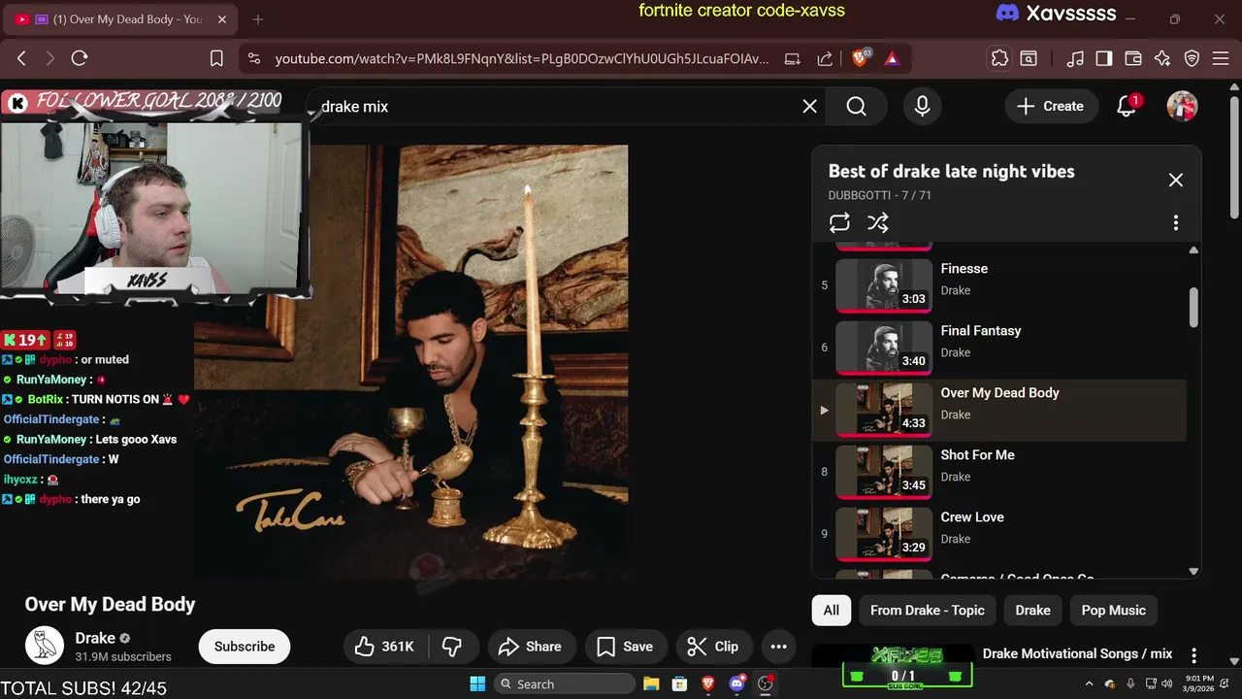Open a new browser tab
1242x699 pixels.
pyautogui.click(x=258, y=19)
